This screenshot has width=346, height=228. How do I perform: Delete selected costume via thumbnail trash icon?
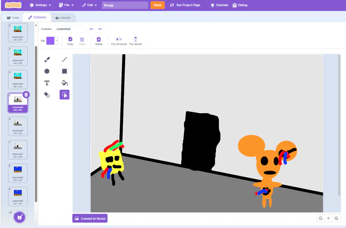(x=26, y=95)
